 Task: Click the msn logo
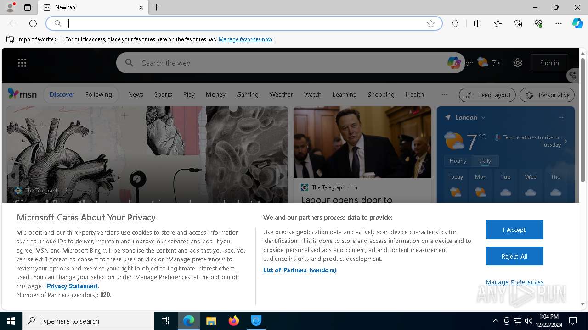[22, 94]
